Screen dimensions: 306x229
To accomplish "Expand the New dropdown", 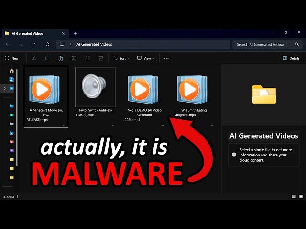I will click(x=13, y=58).
